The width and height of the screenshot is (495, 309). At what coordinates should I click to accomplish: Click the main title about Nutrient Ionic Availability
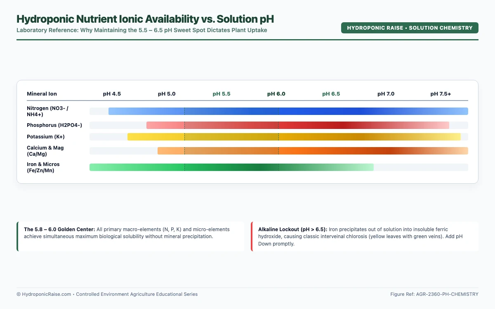point(145,19)
